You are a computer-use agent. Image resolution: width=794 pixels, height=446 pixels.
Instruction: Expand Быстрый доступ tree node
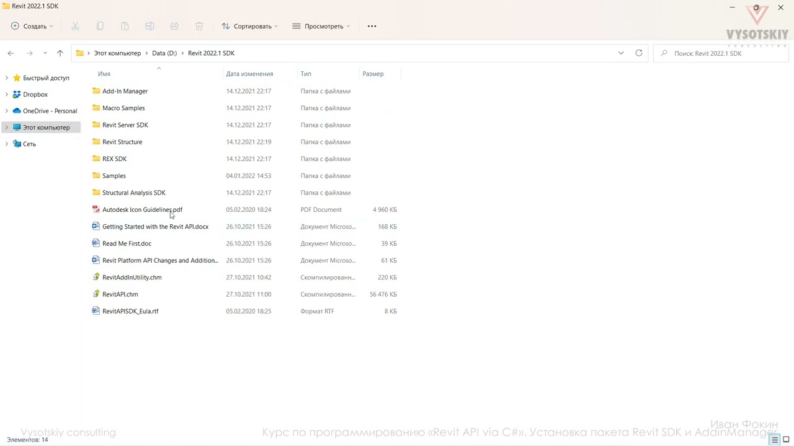(6, 78)
